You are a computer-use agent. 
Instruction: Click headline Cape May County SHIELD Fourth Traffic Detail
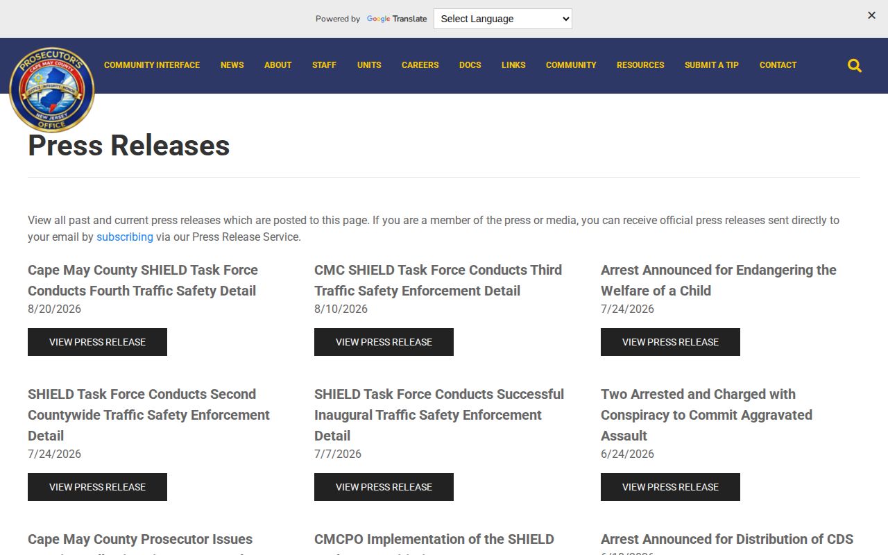[x=143, y=280]
